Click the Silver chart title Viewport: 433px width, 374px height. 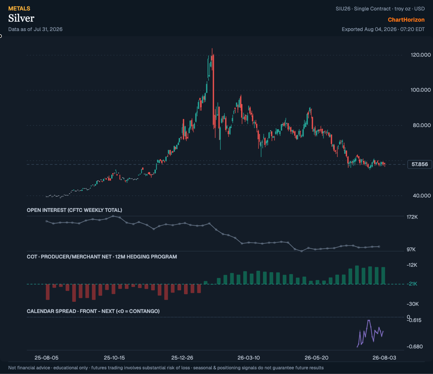21,18
